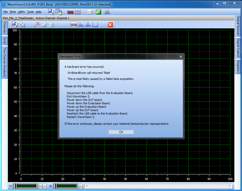Close the plot with red X icon
Viewport: 242px width, 191px height.
point(110,24)
